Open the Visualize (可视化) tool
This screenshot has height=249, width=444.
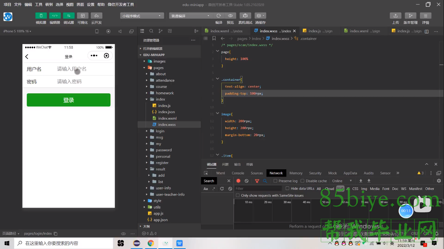tap(83, 16)
